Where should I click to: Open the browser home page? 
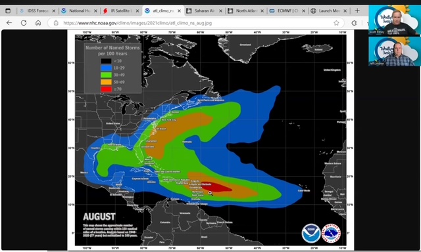pyautogui.click(x=38, y=23)
